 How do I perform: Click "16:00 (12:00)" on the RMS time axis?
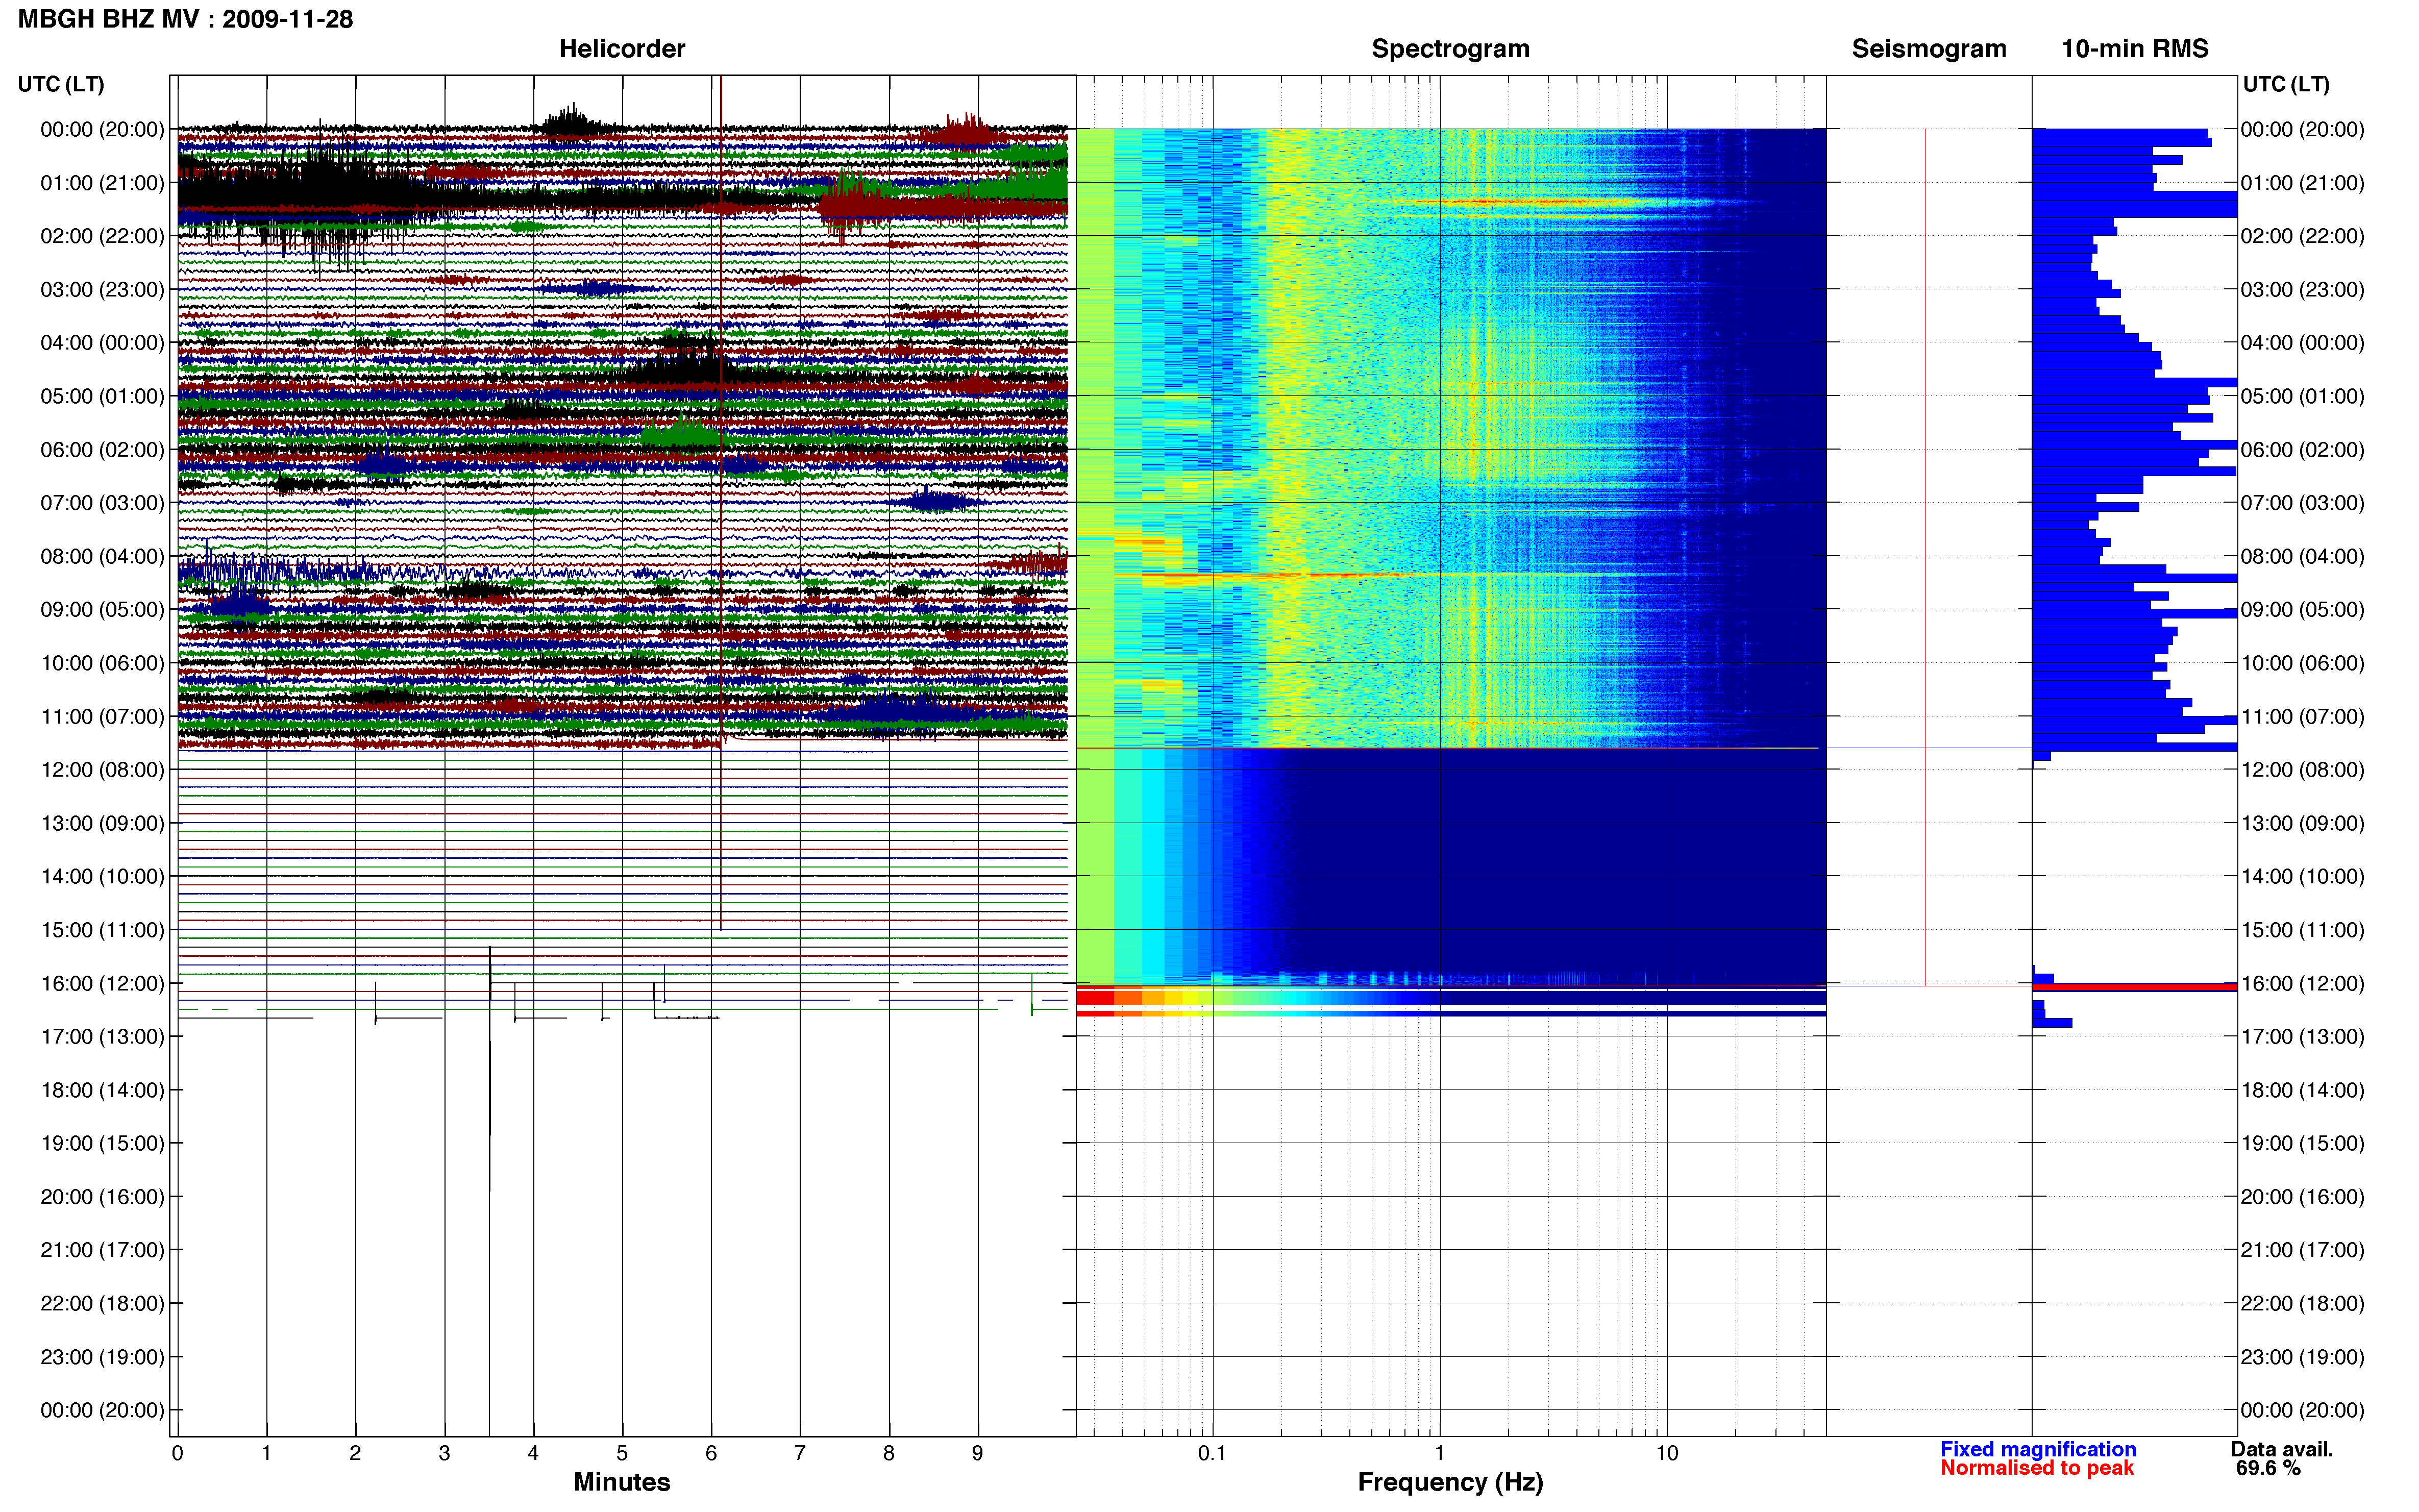[2302, 983]
